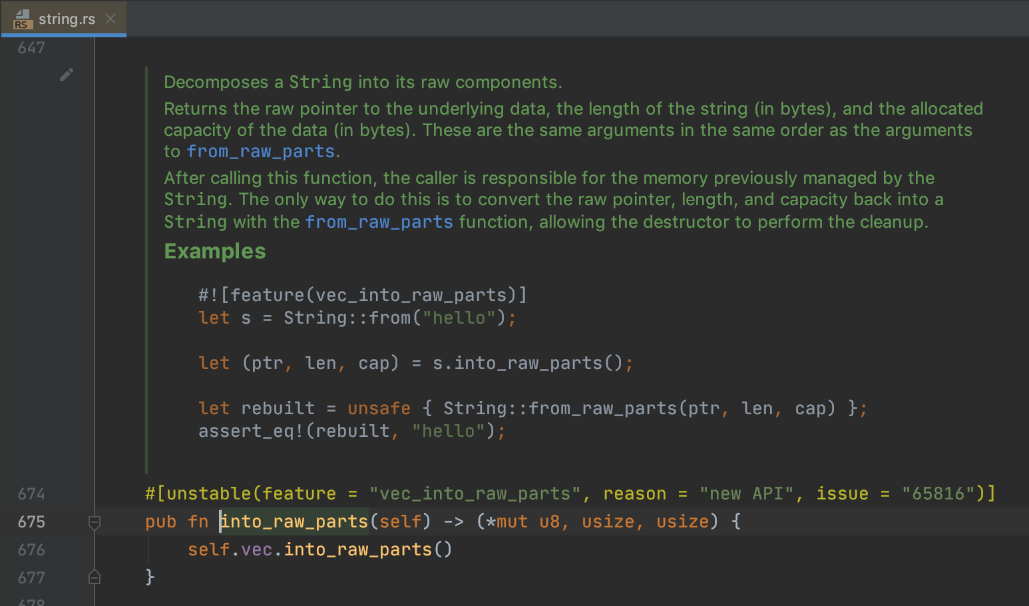This screenshot has height=606, width=1029.
Task: Click the unsafe keyword in the example code
Action: click(x=379, y=408)
